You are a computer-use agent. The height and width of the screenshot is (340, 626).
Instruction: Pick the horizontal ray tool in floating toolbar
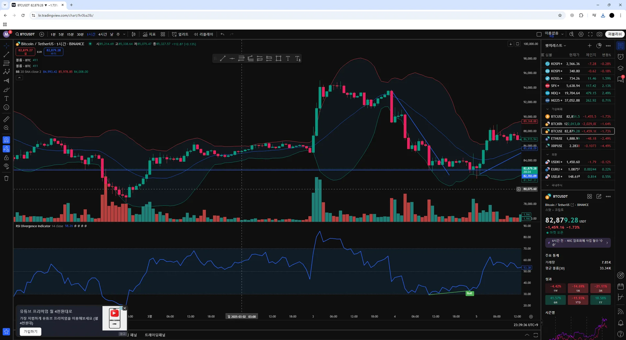click(232, 59)
